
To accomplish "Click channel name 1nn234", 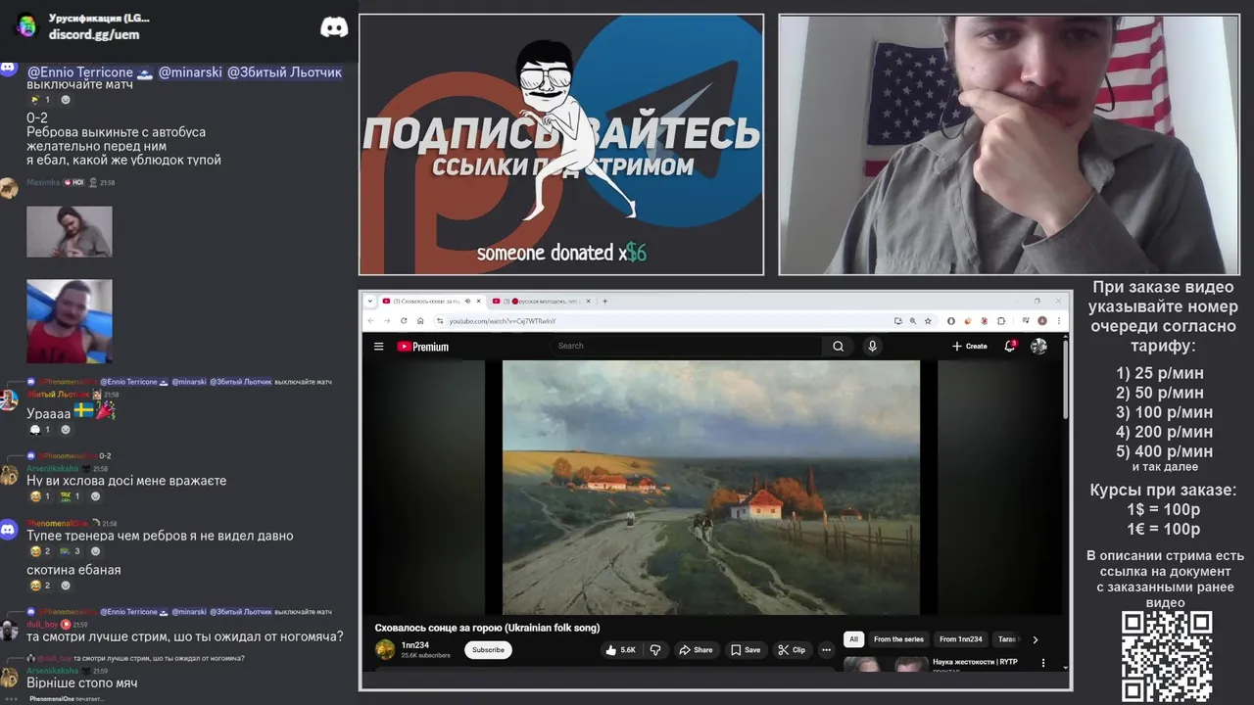I will [x=415, y=645].
